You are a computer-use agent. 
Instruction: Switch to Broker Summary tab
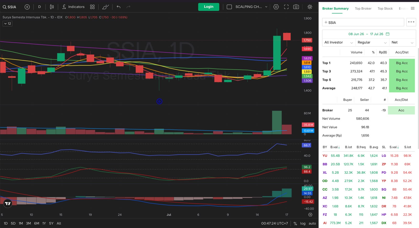point(335,9)
